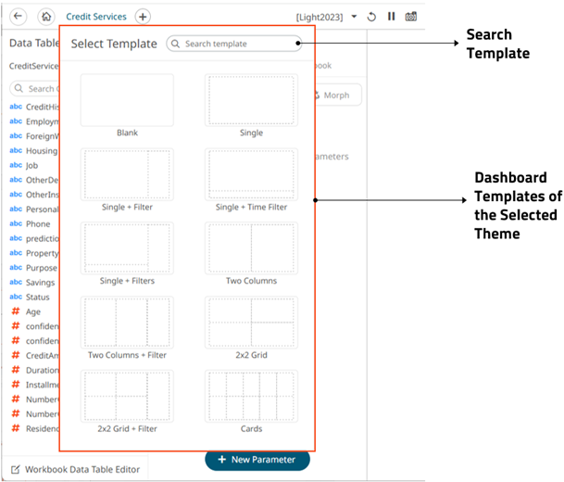564x482 pixels.
Task: Pick the Single + Filter template
Action: pyautogui.click(x=127, y=174)
